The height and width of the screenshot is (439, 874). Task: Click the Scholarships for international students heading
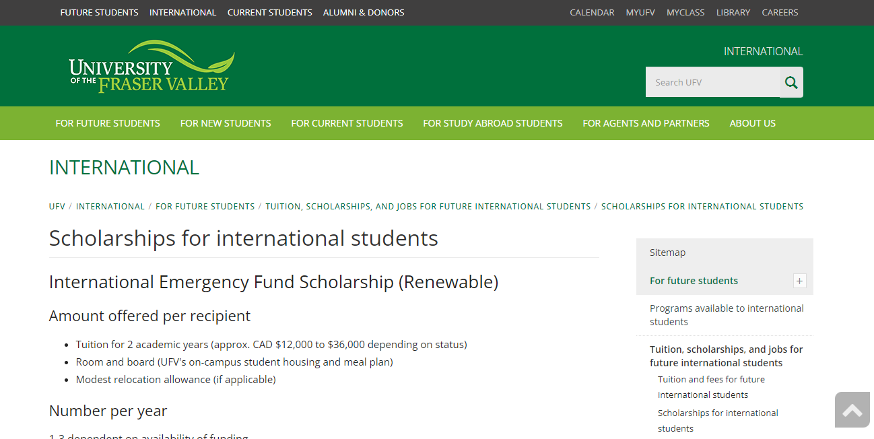tap(244, 238)
